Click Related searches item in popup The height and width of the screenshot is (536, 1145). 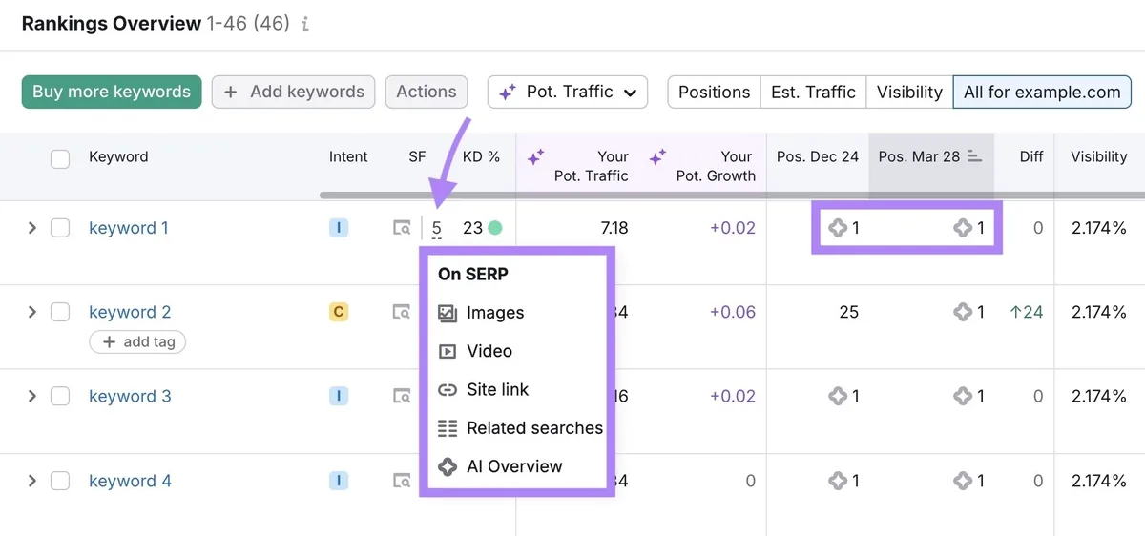pyautogui.click(x=520, y=428)
